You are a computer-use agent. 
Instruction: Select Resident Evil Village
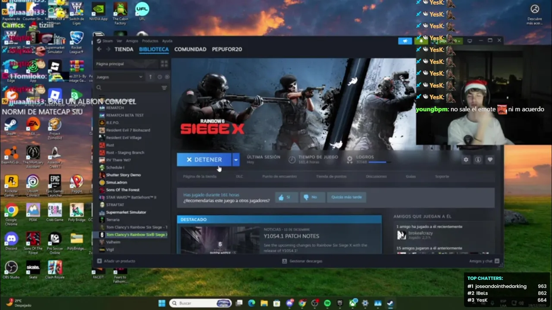click(123, 138)
